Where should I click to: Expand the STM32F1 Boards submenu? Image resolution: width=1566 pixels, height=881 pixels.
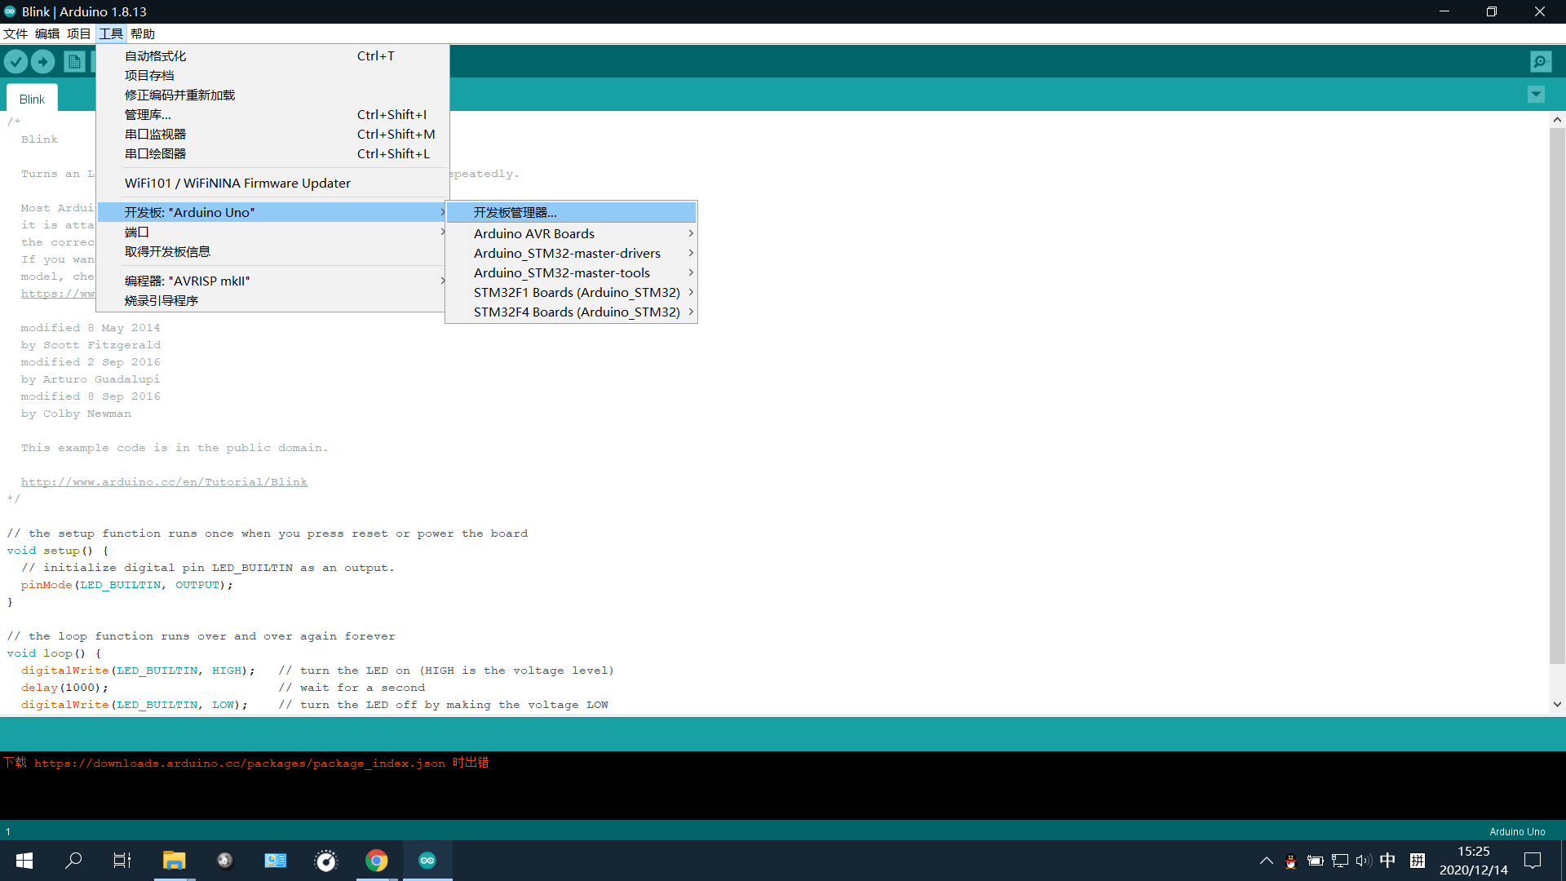tap(576, 292)
